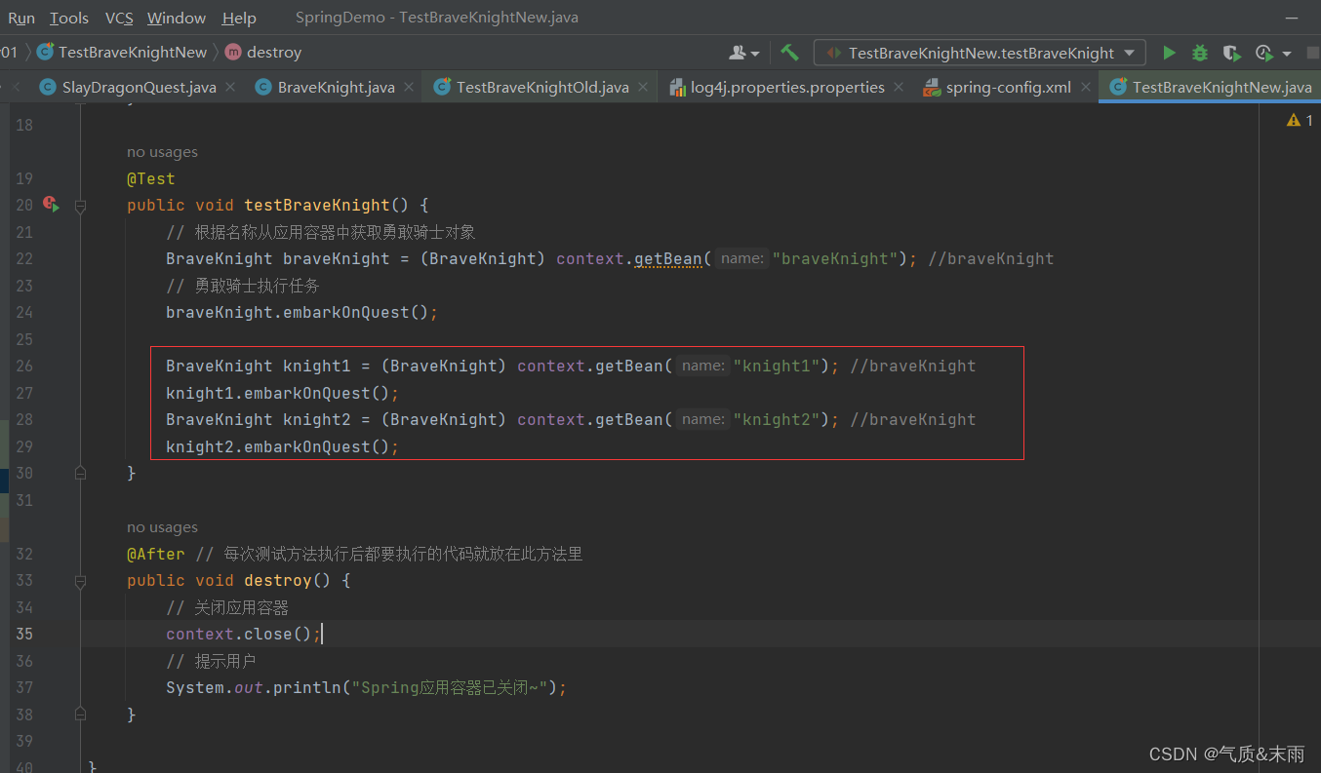Close the spring-config.xml tab
Viewport: 1321px width, 773px height.
tap(1085, 87)
